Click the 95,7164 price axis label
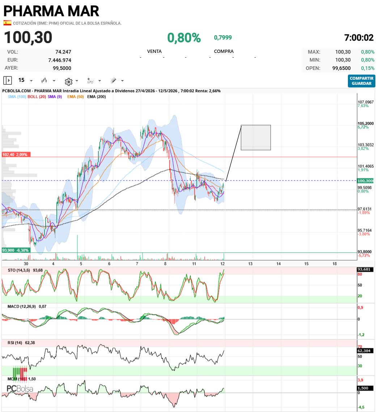379x412 pixels. point(365,230)
